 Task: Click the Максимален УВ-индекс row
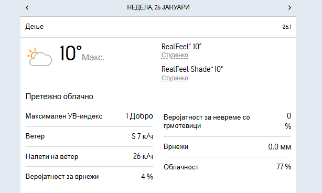[89, 116]
